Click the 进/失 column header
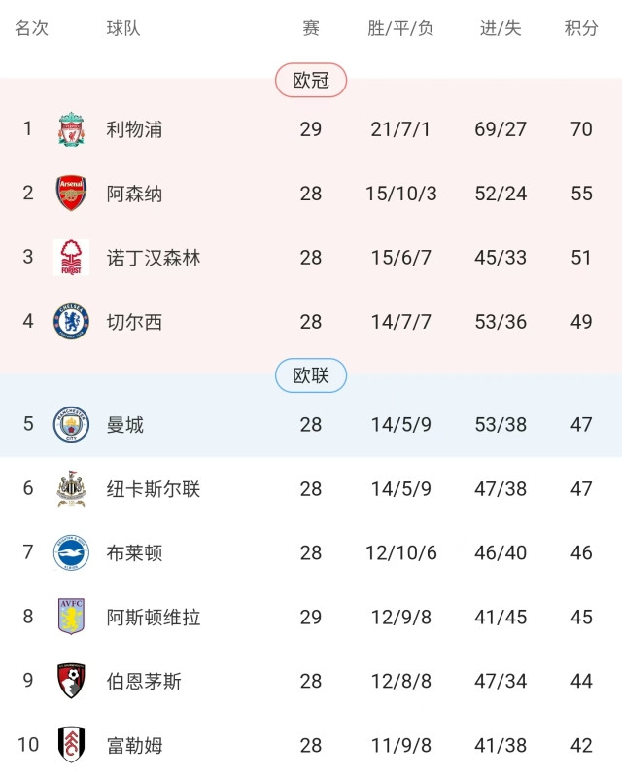This screenshot has width=622, height=779. coord(501,28)
